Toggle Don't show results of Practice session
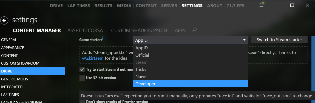 click(82, 101)
